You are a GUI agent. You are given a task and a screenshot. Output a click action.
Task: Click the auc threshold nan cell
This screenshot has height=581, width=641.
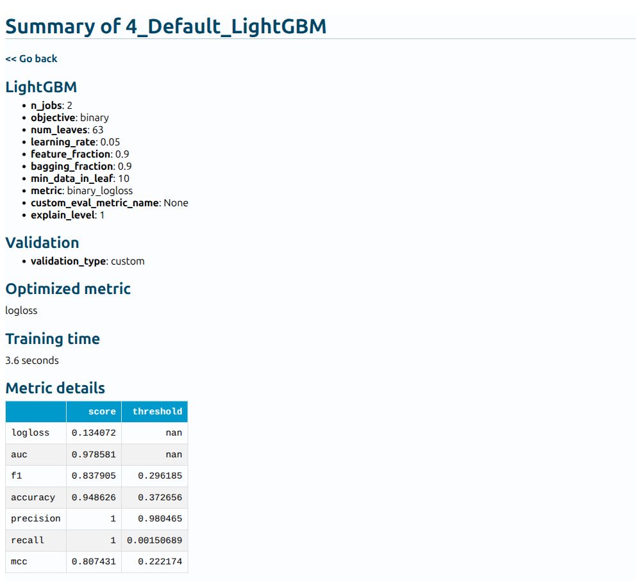(x=154, y=454)
